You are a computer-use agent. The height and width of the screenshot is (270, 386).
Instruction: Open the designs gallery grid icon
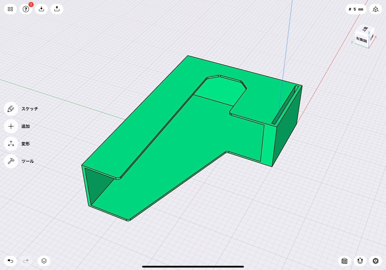point(10,9)
